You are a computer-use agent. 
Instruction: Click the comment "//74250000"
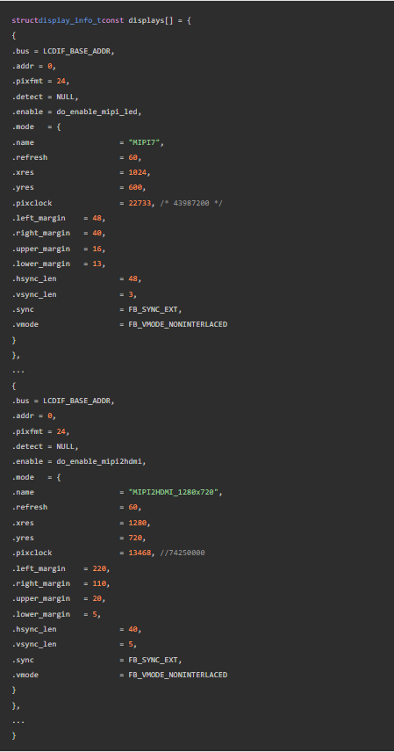[183, 553]
